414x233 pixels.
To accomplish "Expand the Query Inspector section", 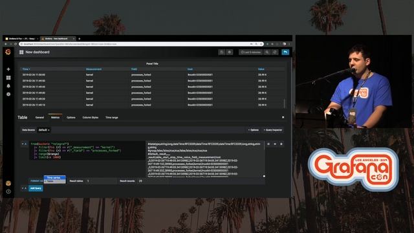I will click(273, 130).
